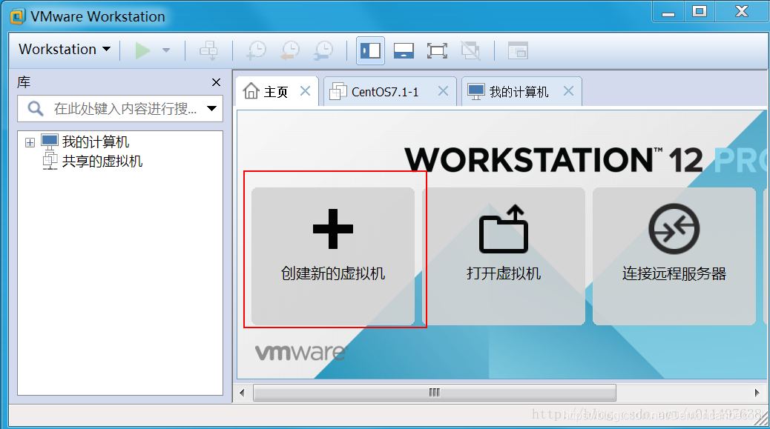Open the Workstation menu dropdown
This screenshot has height=429, width=770.
[65, 50]
